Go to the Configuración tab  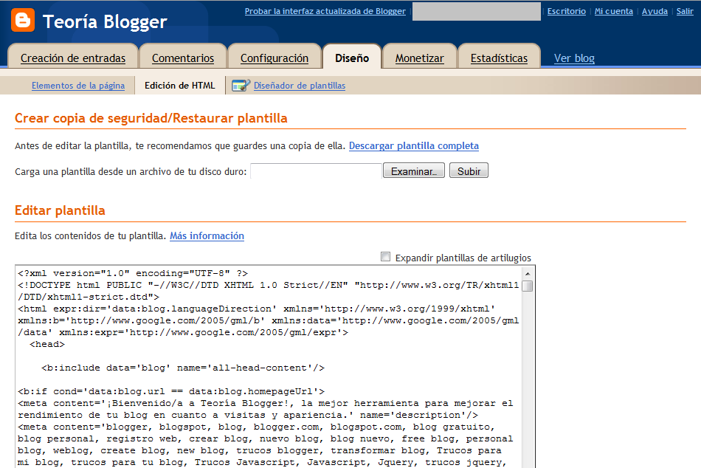(x=274, y=58)
